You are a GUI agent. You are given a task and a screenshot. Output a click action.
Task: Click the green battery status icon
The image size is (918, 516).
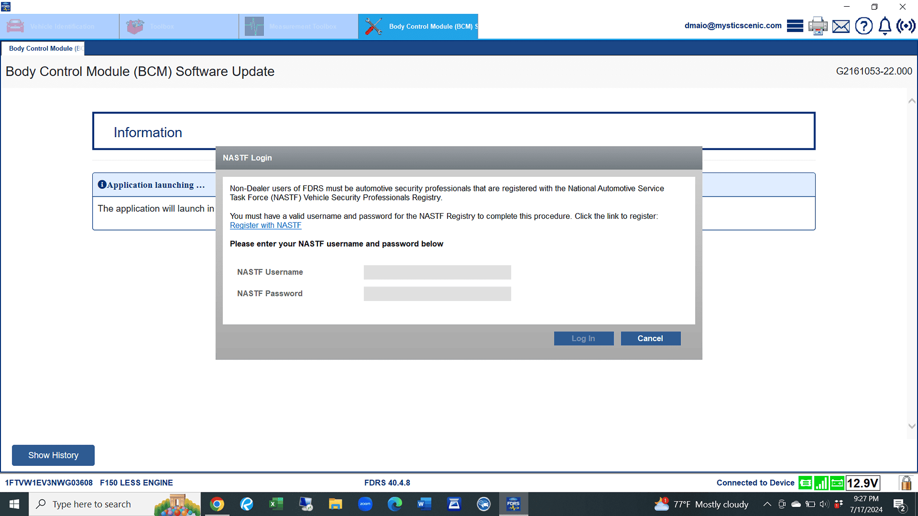(x=837, y=483)
